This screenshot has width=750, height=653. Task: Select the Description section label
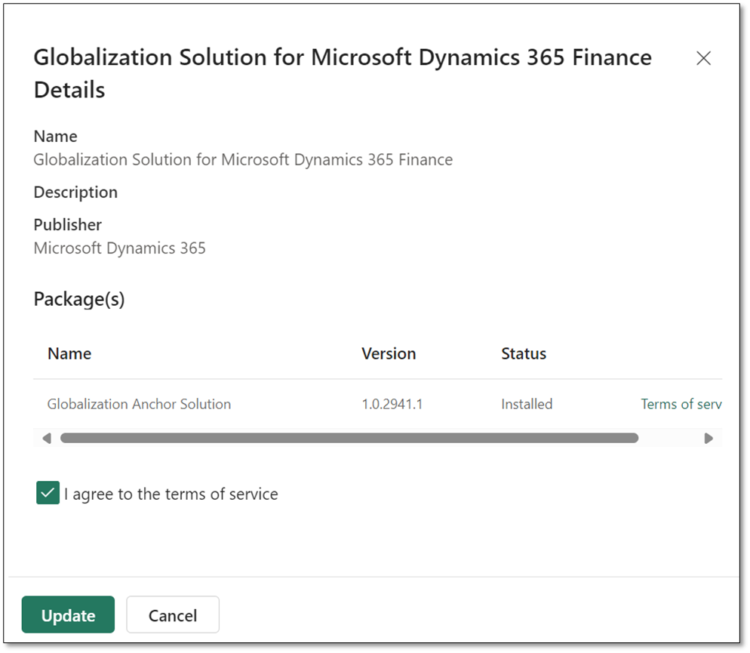(x=75, y=192)
